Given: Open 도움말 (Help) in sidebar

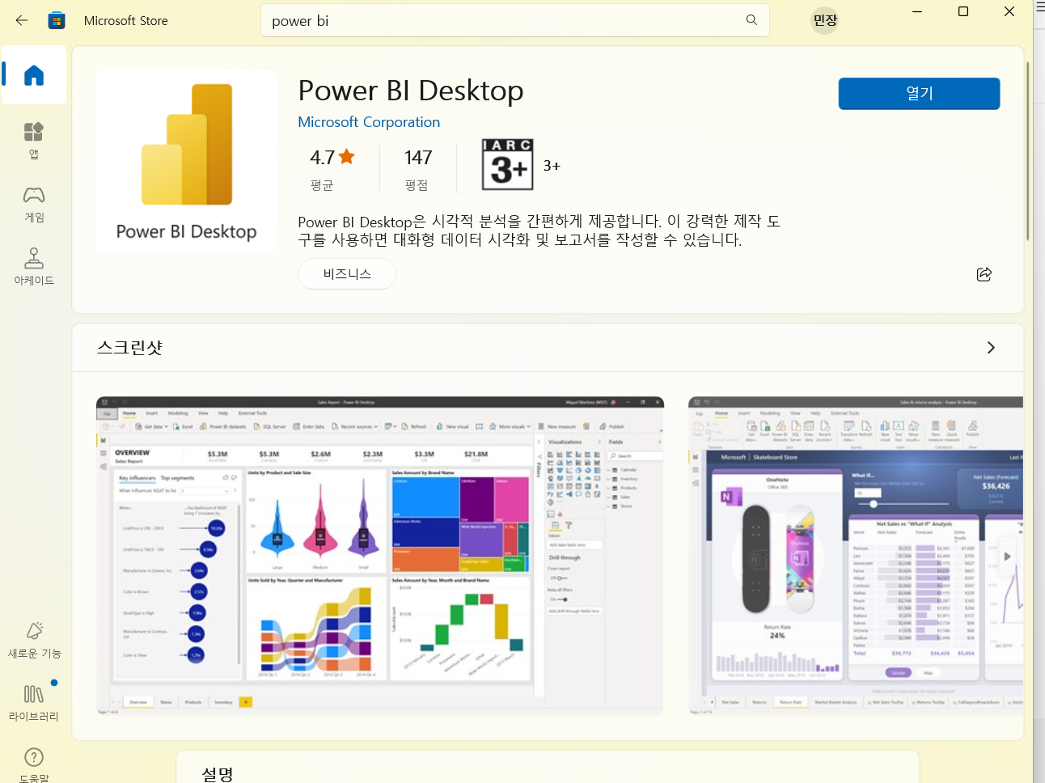Looking at the screenshot, I should pyautogui.click(x=34, y=764).
